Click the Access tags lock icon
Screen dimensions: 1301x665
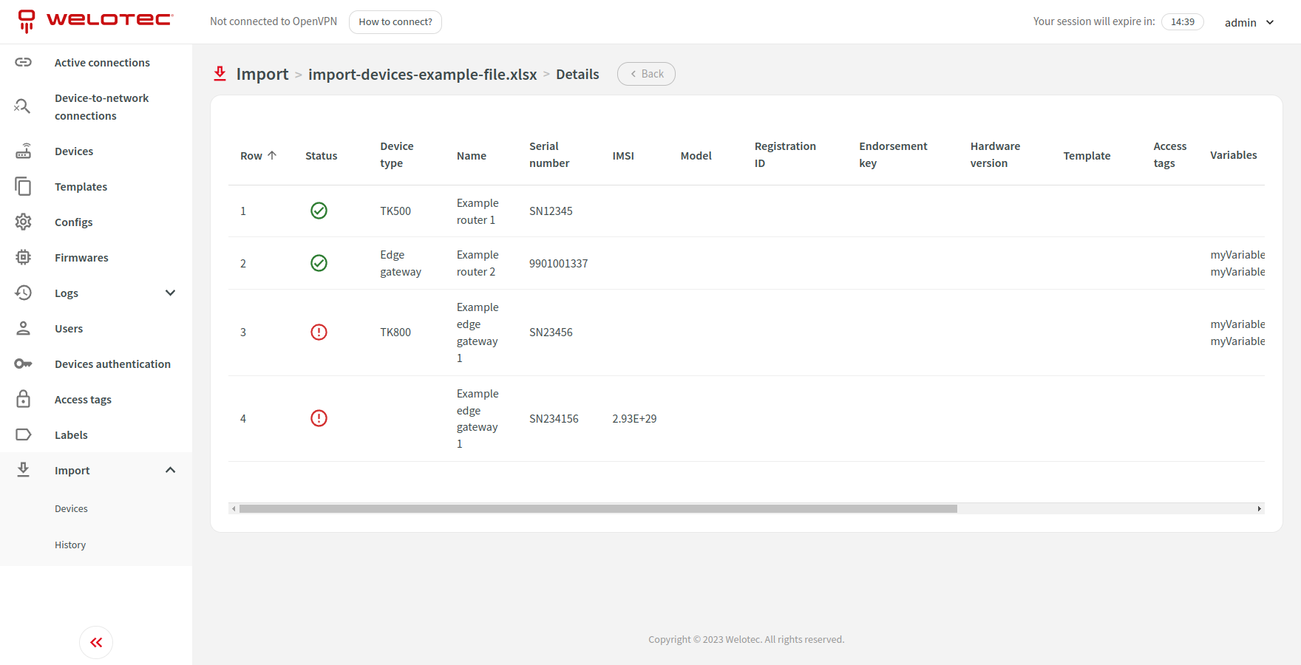pyautogui.click(x=24, y=399)
